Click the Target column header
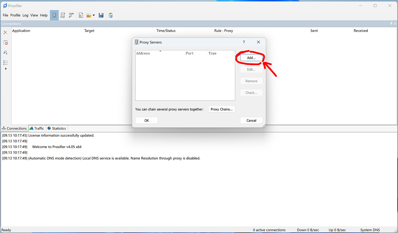Screen dimensions: 398x233 click(x=120, y=31)
